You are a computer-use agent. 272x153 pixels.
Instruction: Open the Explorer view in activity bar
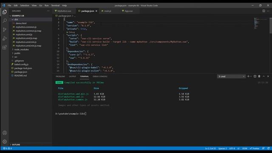(5, 12)
